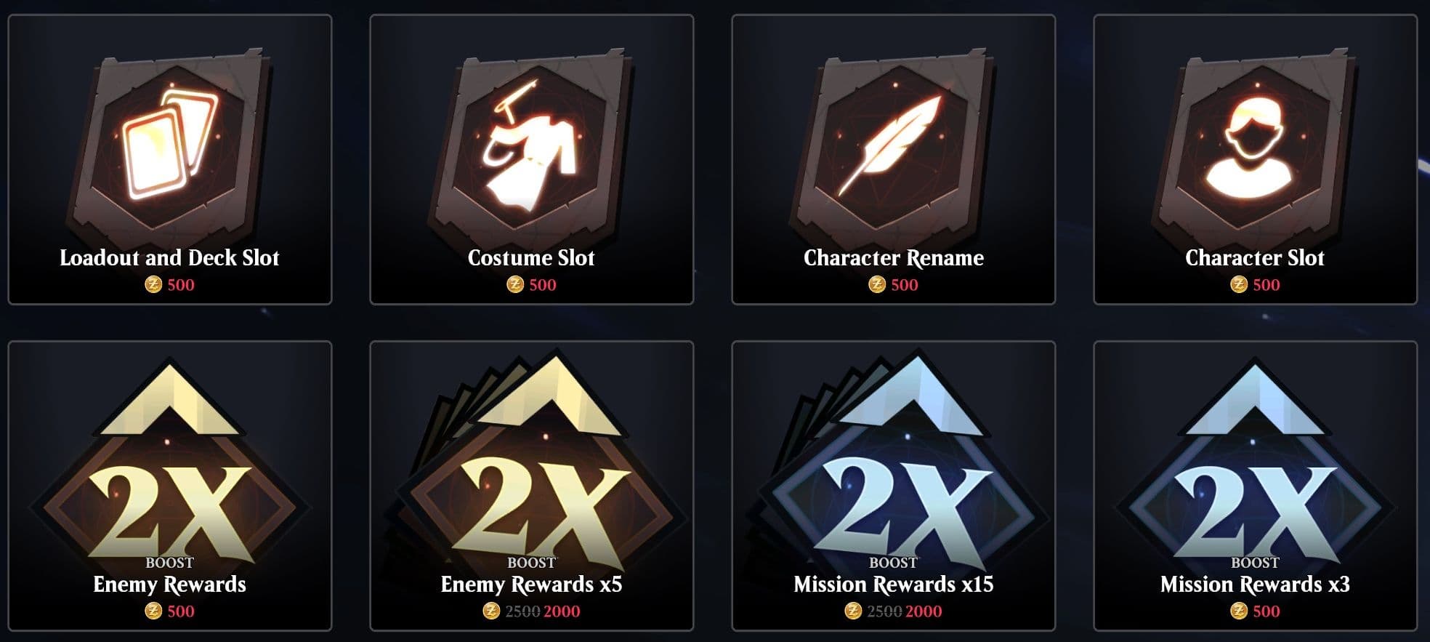Image resolution: width=1430 pixels, height=642 pixels.
Task: Click the 500 price under Mission Rewards x3
Action: [x=1267, y=611]
